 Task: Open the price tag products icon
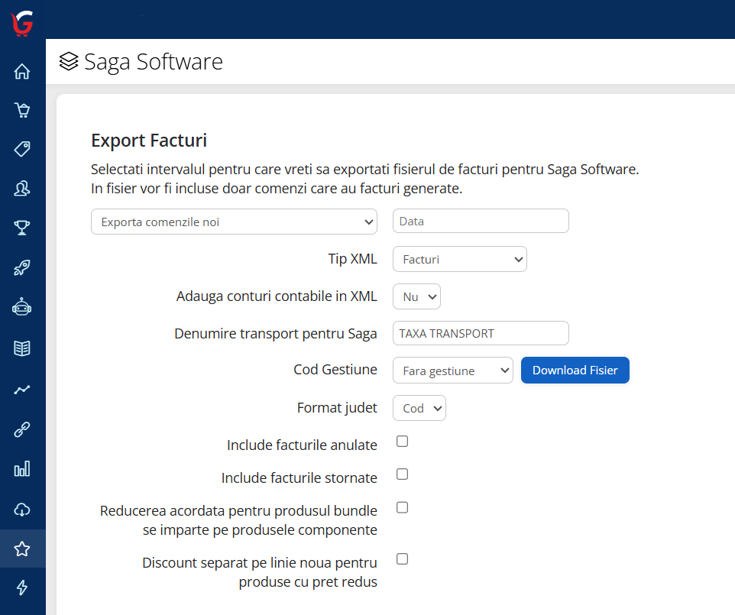22,149
